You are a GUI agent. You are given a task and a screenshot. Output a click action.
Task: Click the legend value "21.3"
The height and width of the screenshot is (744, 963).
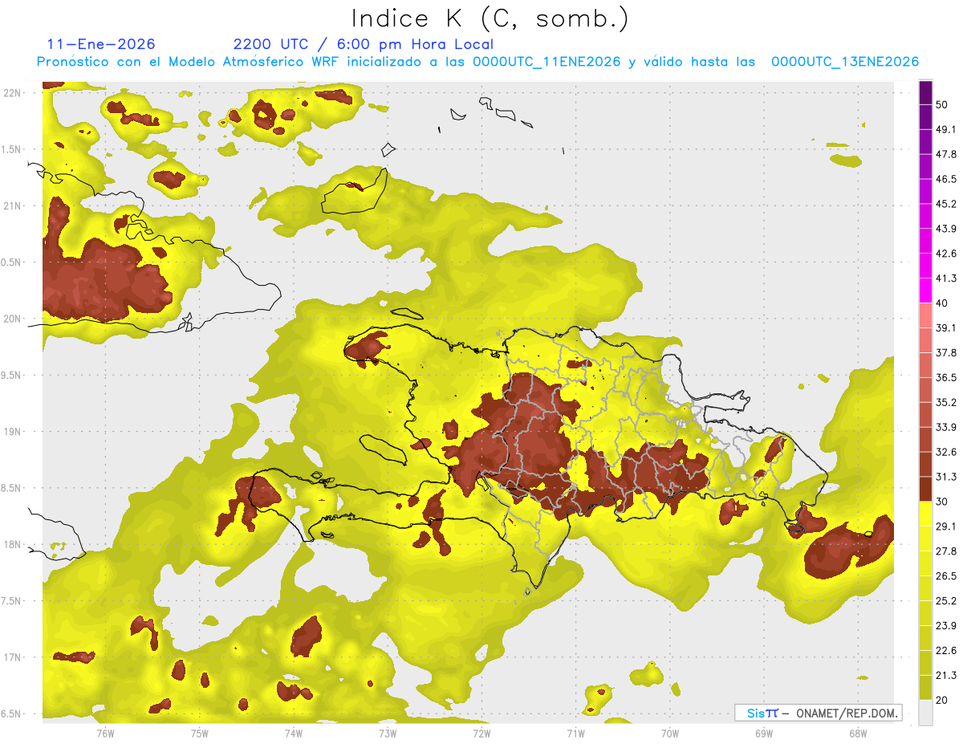(x=946, y=676)
